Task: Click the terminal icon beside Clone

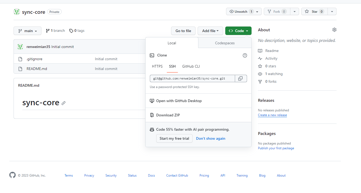Action: (x=152, y=55)
